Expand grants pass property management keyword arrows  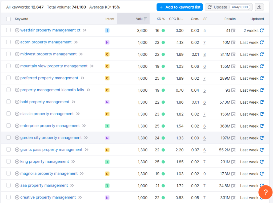pos(87,150)
